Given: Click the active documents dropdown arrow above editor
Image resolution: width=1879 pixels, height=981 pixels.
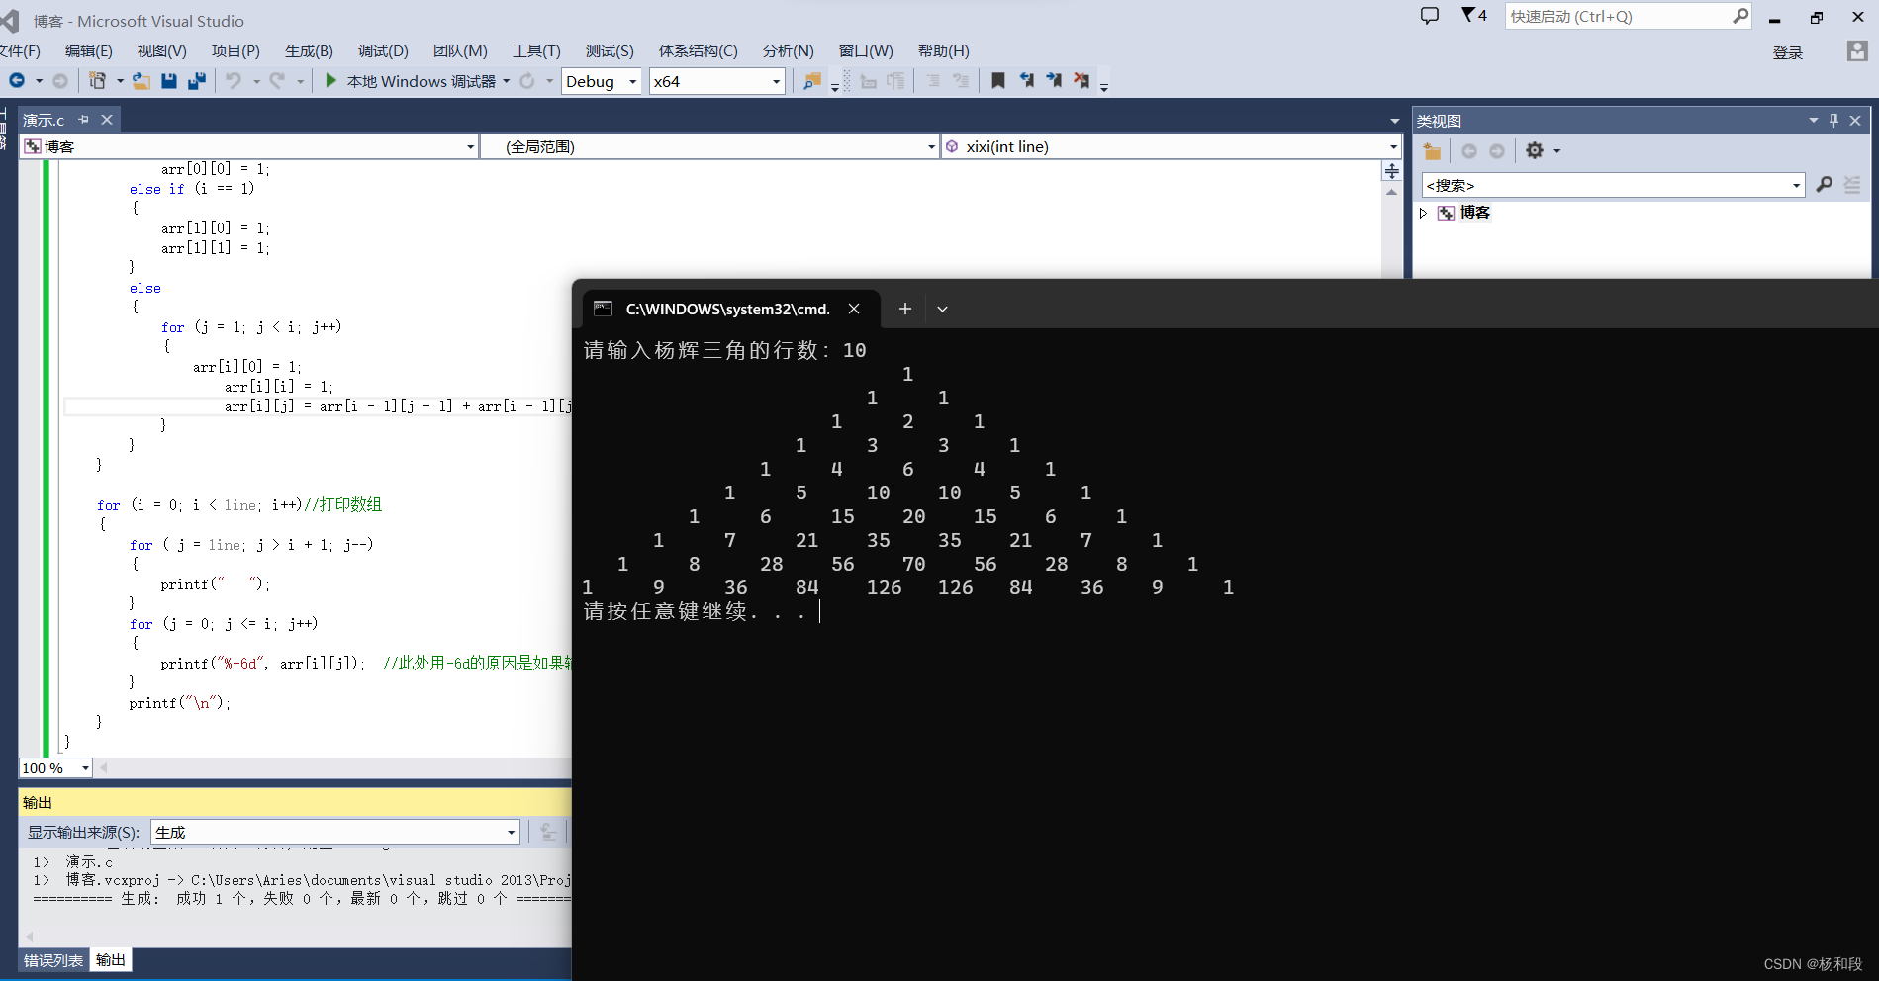Looking at the screenshot, I should coord(1394,121).
